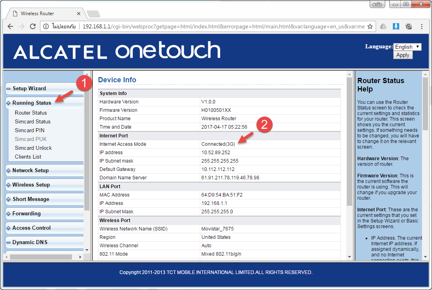Click the Region value United States
Viewport: 432px width, 290px height.
pyautogui.click(x=216, y=237)
